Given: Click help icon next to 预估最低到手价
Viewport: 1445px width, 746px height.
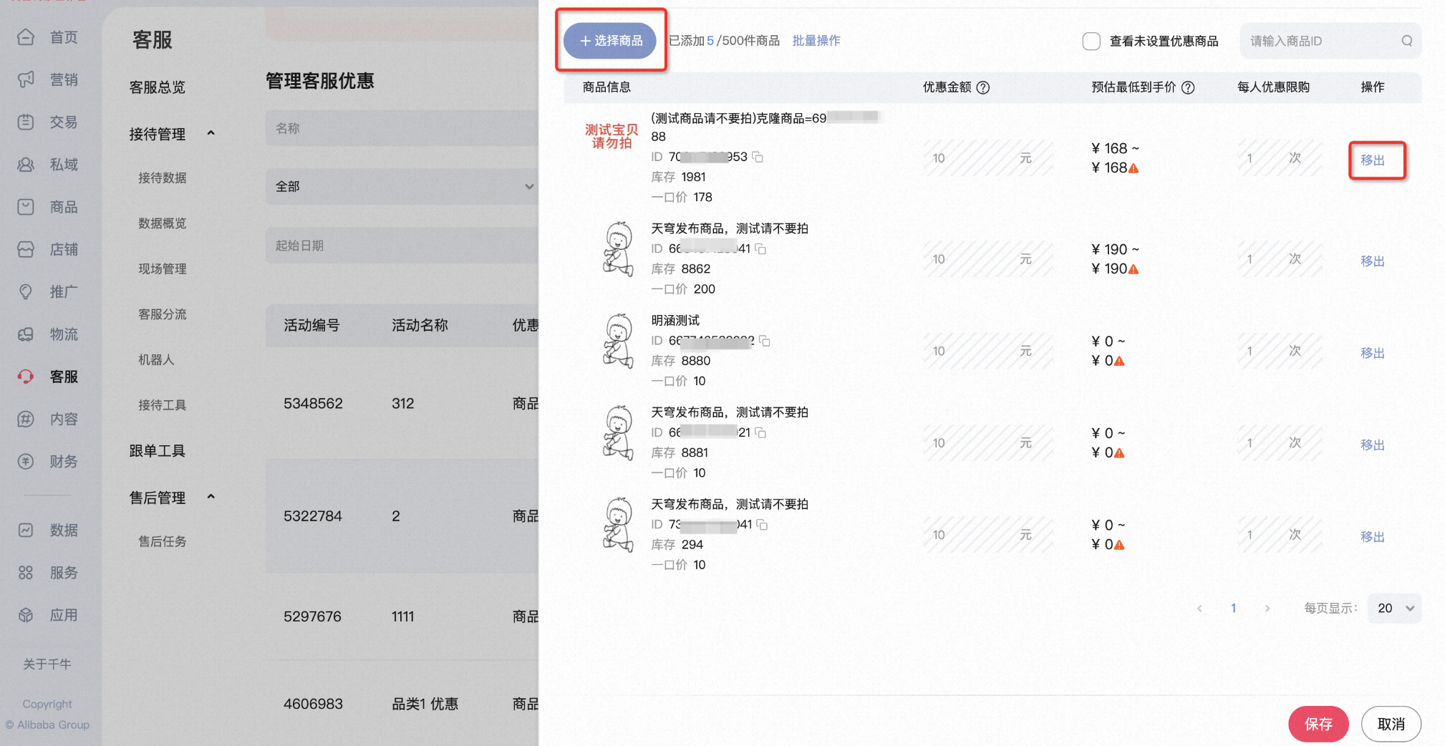Looking at the screenshot, I should pos(1188,87).
